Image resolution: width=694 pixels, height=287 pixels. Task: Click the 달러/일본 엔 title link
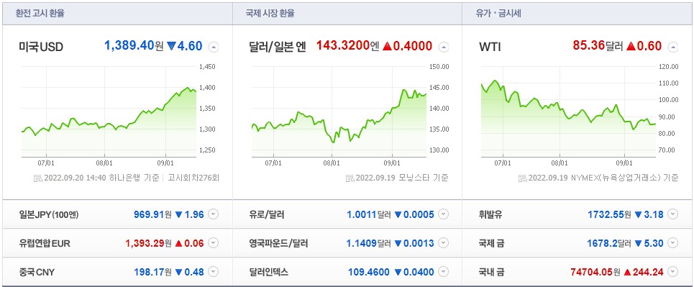[x=278, y=47]
